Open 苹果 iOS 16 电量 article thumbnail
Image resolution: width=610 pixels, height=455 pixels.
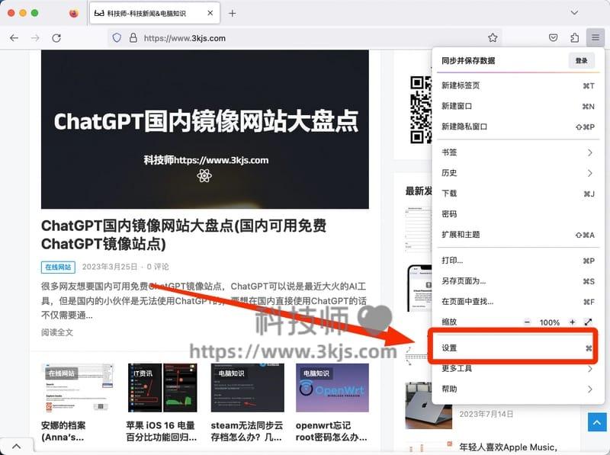[162, 388]
